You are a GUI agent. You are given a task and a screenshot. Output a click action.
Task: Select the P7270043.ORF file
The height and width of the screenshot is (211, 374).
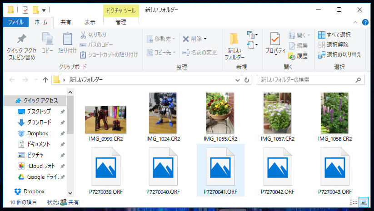point(335,171)
